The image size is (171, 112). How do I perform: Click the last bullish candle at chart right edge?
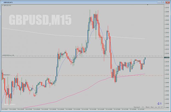point(145,58)
